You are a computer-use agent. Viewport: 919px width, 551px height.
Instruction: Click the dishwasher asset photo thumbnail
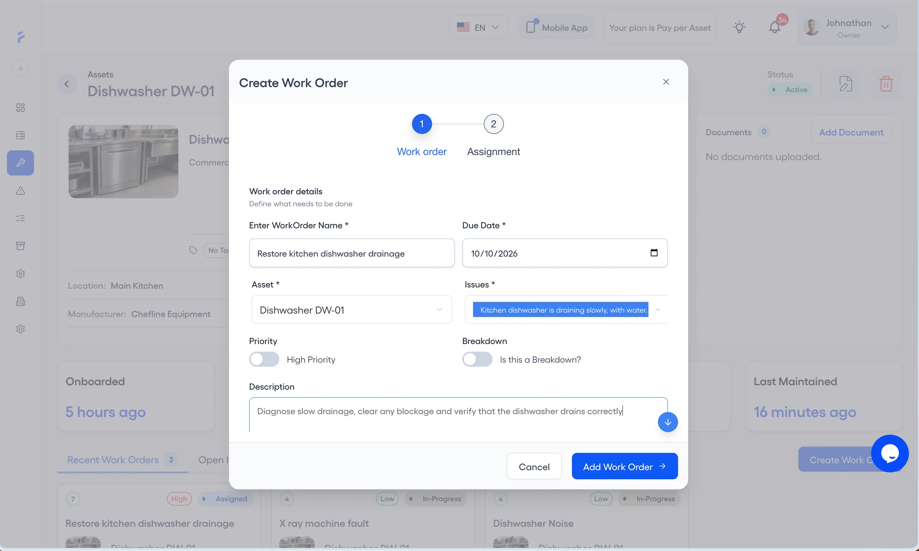point(123,162)
